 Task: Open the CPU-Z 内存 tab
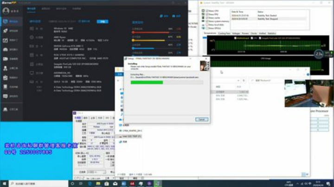[x=100, y=118]
